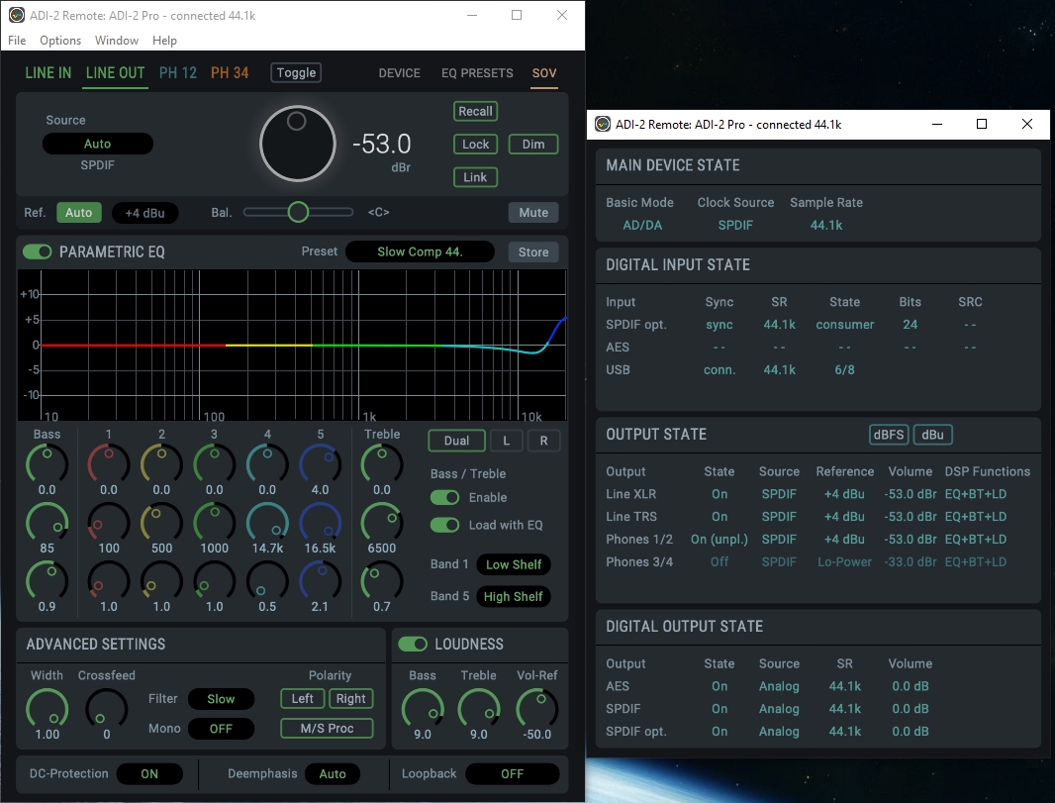Click band 5 frequency knob showing 16.5k
Image resolution: width=1055 pixels, height=803 pixels.
[321, 522]
